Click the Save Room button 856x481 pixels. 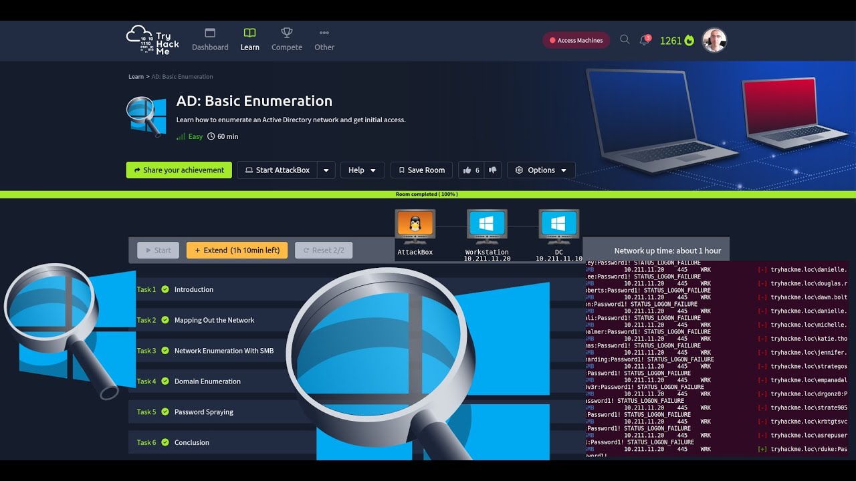[421, 170]
